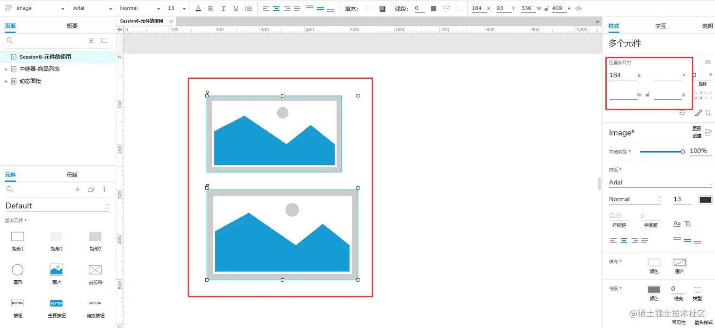Screen dimensions: 715x328
Task: Toggle italic in top toolbar
Action: click(223, 9)
